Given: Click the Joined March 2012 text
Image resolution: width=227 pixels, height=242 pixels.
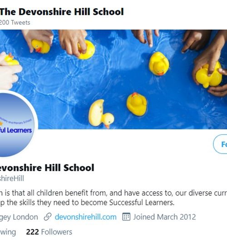Looking at the screenshot, I should pos(164,217).
